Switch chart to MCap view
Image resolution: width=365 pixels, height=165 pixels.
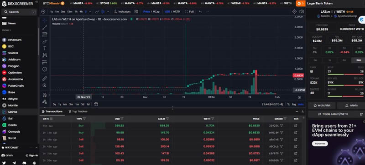tap(156, 12)
